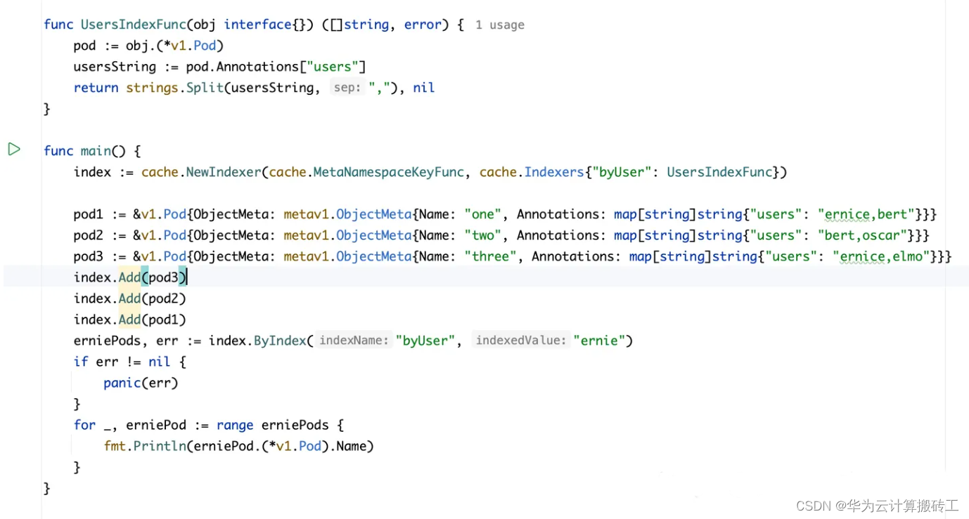Viewport: 969px width, 519px height.
Task: Click the "ernice,elmo" annotation value
Action: [881, 256]
